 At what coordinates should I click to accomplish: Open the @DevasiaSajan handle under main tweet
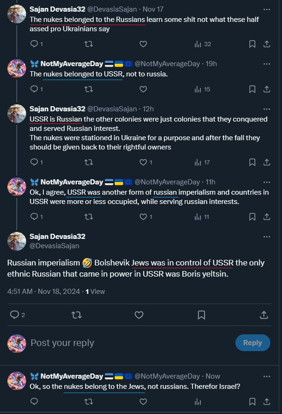55,245
